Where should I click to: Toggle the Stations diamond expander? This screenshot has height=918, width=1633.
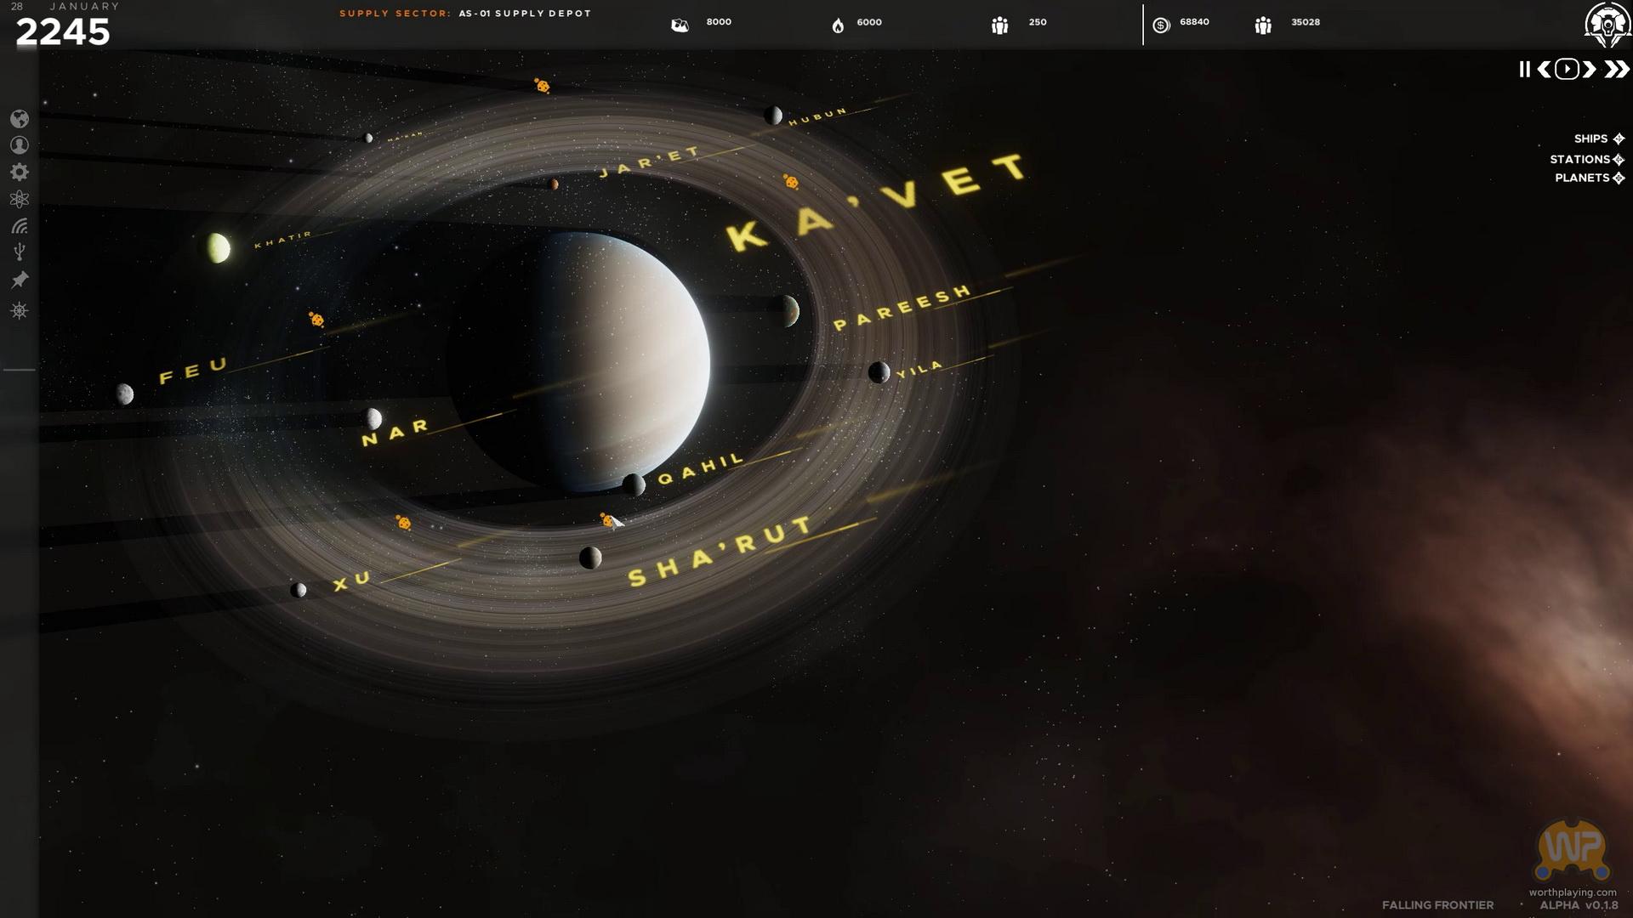(1619, 159)
